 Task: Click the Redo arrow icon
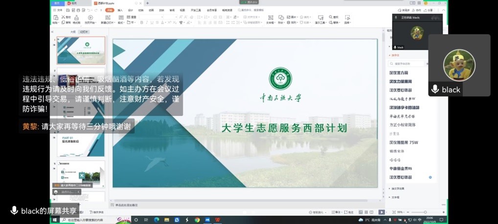pos(96,10)
